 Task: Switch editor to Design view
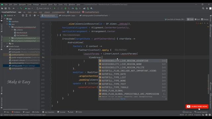205,20
